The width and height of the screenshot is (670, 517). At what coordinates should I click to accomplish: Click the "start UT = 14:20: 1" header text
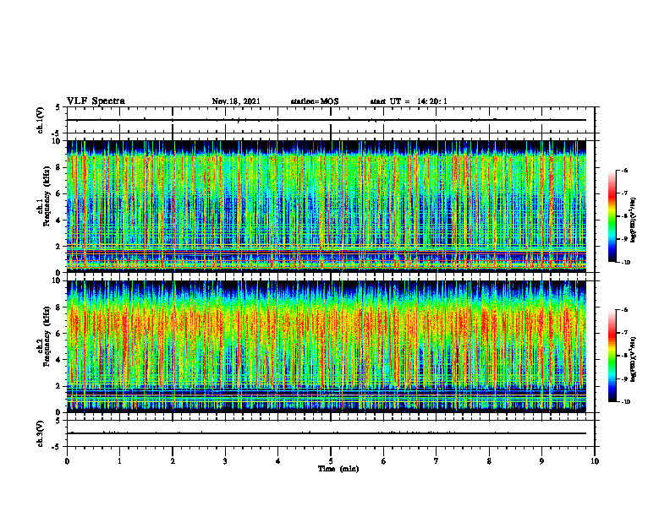[x=409, y=101]
